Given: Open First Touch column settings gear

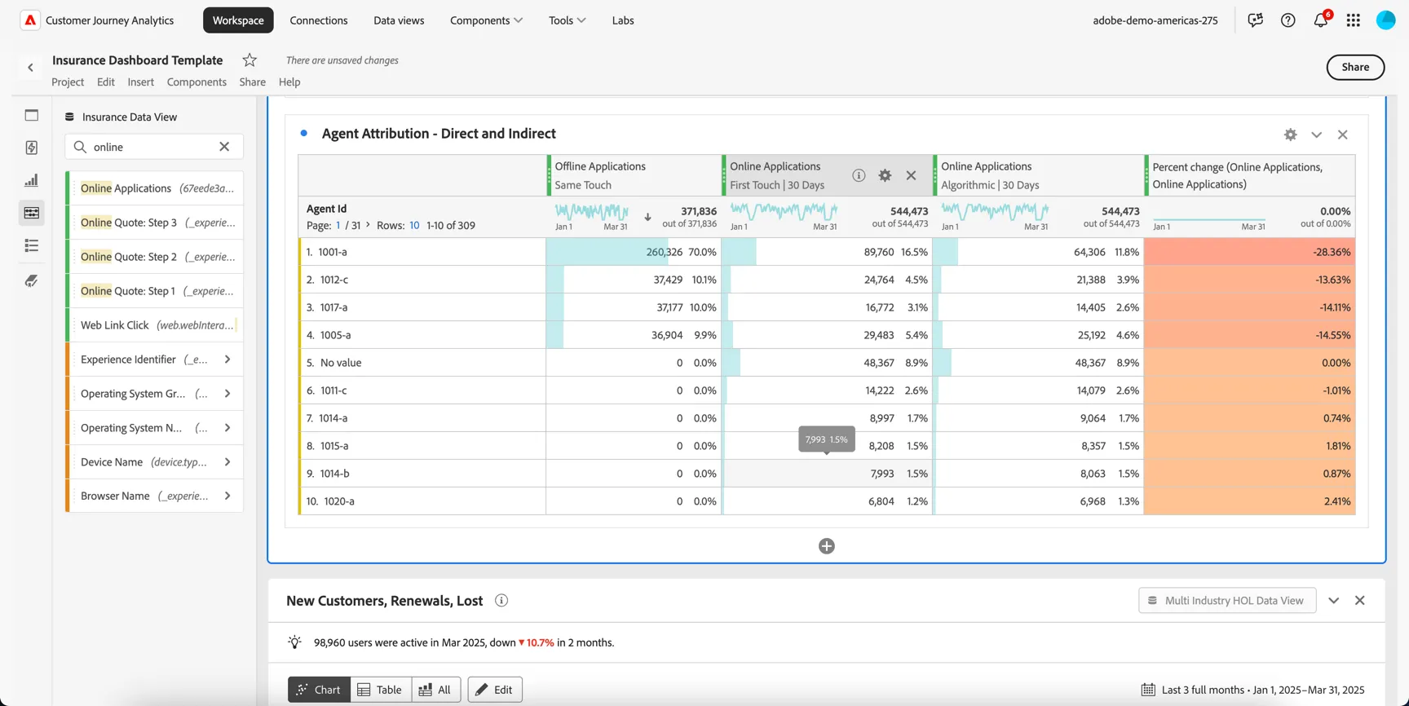Looking at the screenshot, I should [x=885, y=175].
